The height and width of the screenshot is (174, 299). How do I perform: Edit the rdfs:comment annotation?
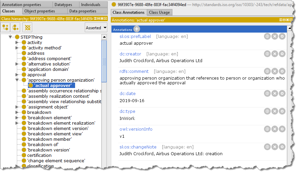click(282, 71)
